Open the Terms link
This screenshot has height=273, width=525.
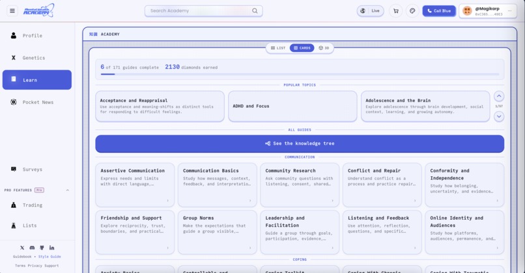click(x=20, y=266)
